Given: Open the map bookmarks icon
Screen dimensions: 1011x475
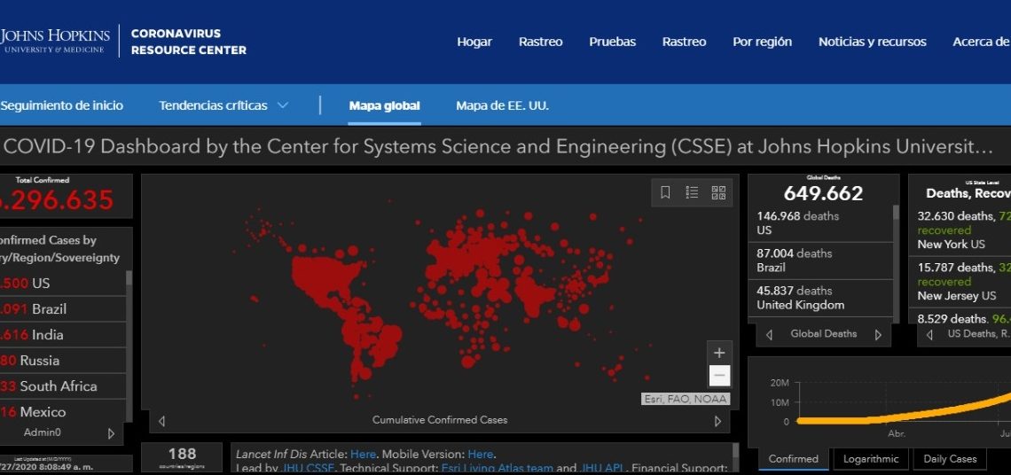Looking at the screenshot, I should [665, 192].
